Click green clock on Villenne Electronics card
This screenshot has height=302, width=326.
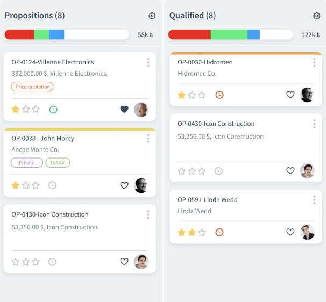[53, 110]
